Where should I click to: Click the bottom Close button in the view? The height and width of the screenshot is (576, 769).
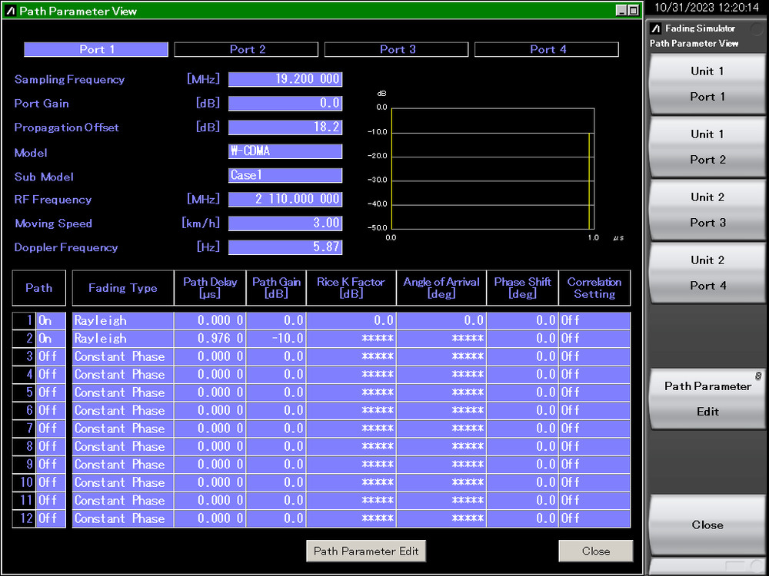tap(596, 551)
